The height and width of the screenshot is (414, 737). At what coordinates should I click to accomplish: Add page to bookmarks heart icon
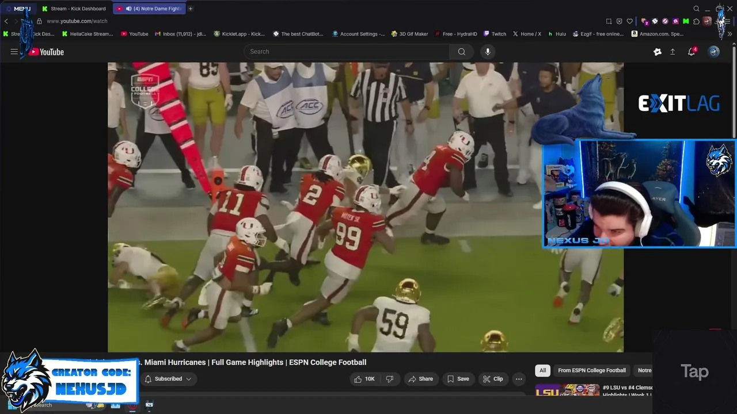click(630, 21)
